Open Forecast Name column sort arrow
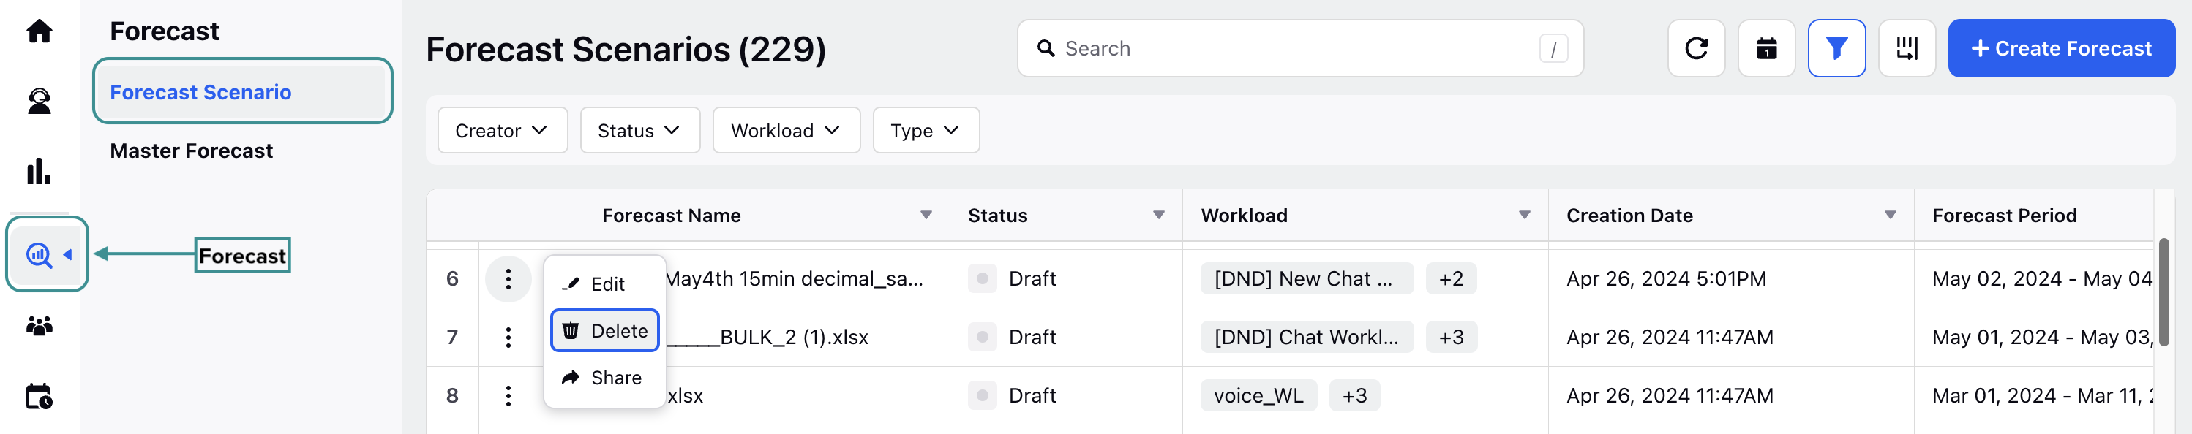 click(x=926, y=215)
